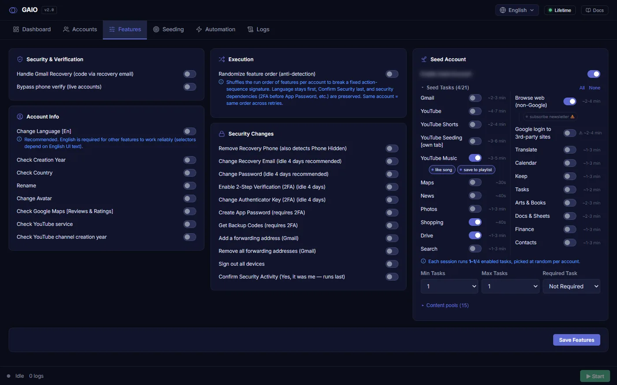
Task: Click the Seeding target icon
Action: point(156,29)
